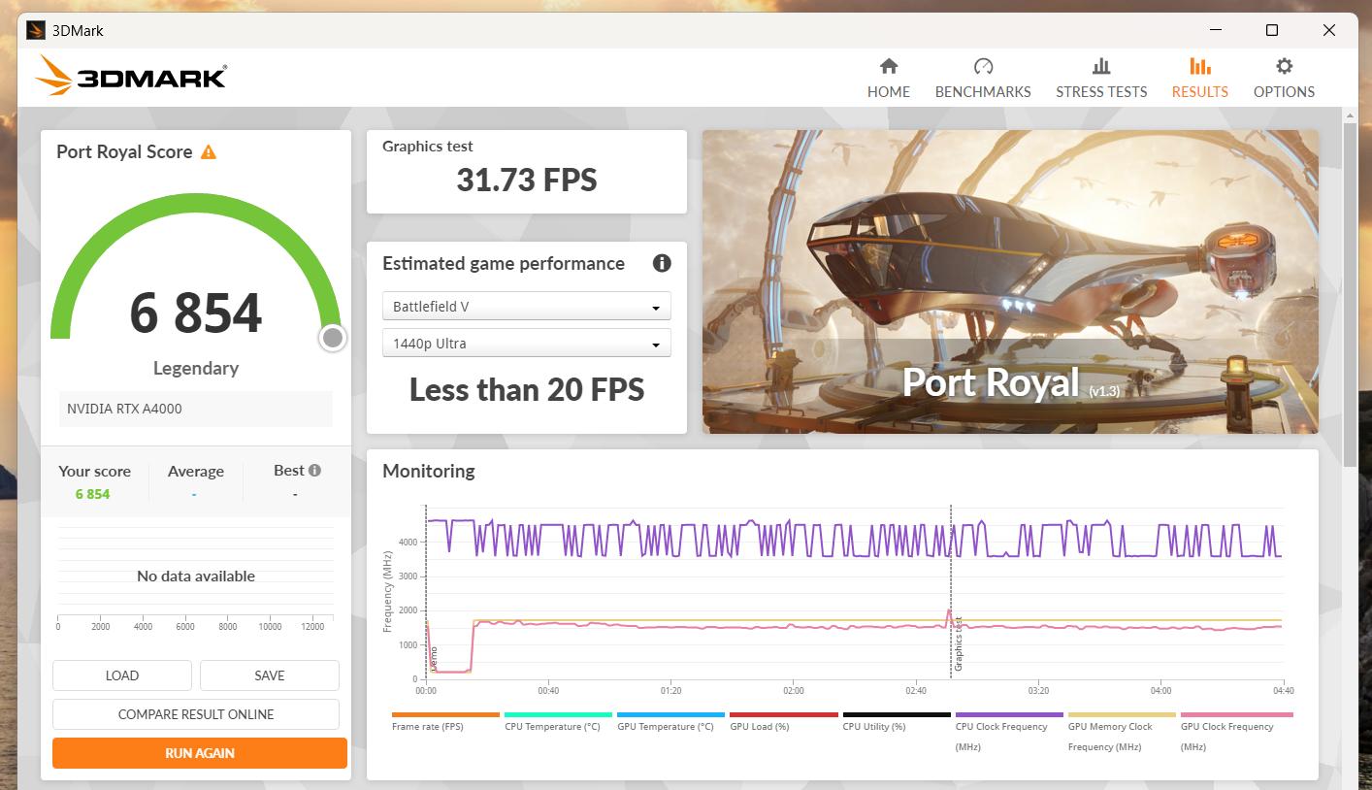This screenshot has height=790, width=1372.
Task: Switch to STRESS TESTS tab
Action: coord(1100,78)
